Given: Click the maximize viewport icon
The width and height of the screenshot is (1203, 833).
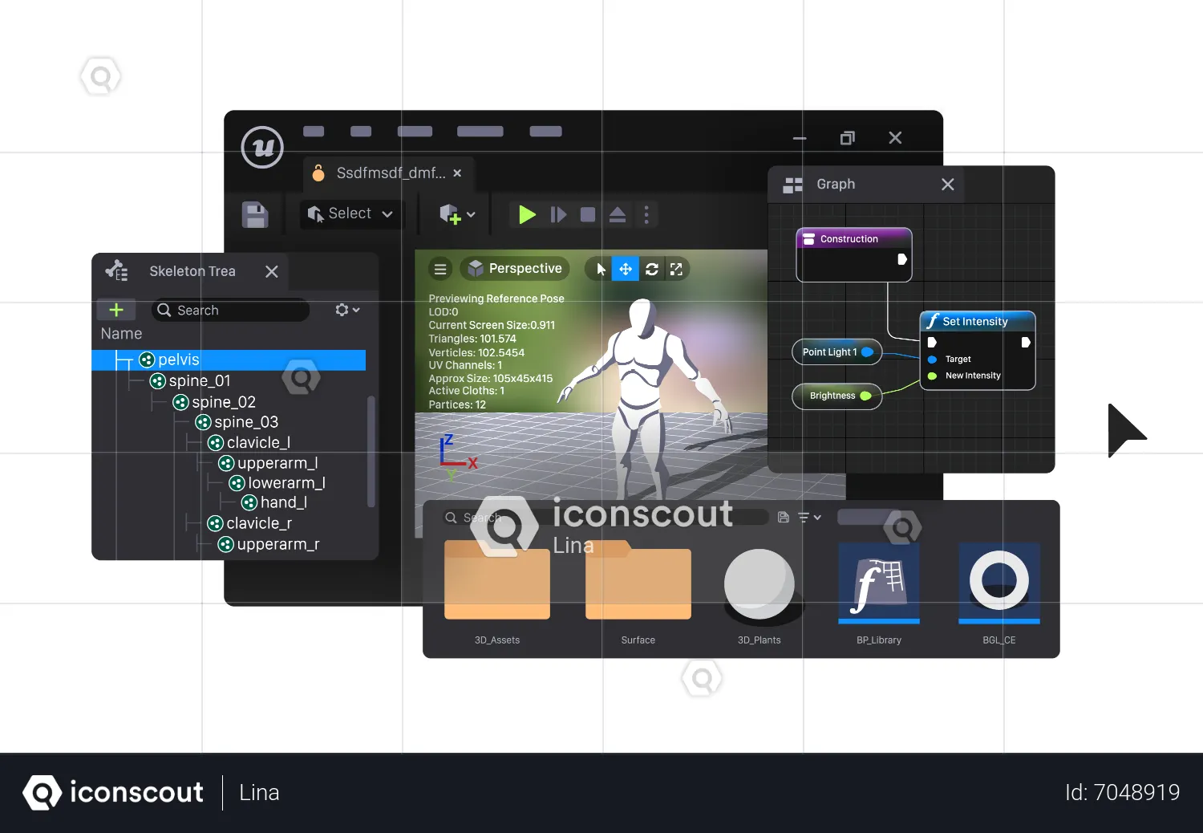Looking at the screenshot, I should tap(677, 269).
